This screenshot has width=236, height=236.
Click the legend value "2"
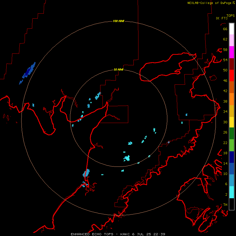(x=226, y=195)
